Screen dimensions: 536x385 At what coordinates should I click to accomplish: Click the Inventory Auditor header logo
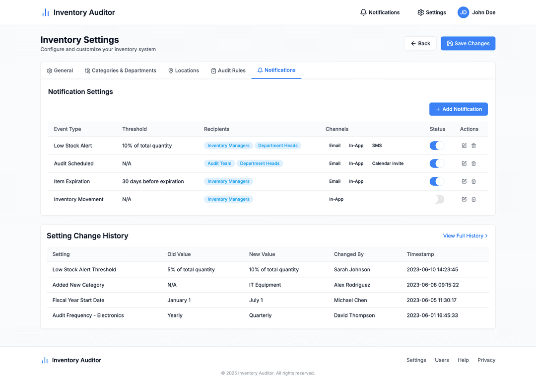[78, 12]
